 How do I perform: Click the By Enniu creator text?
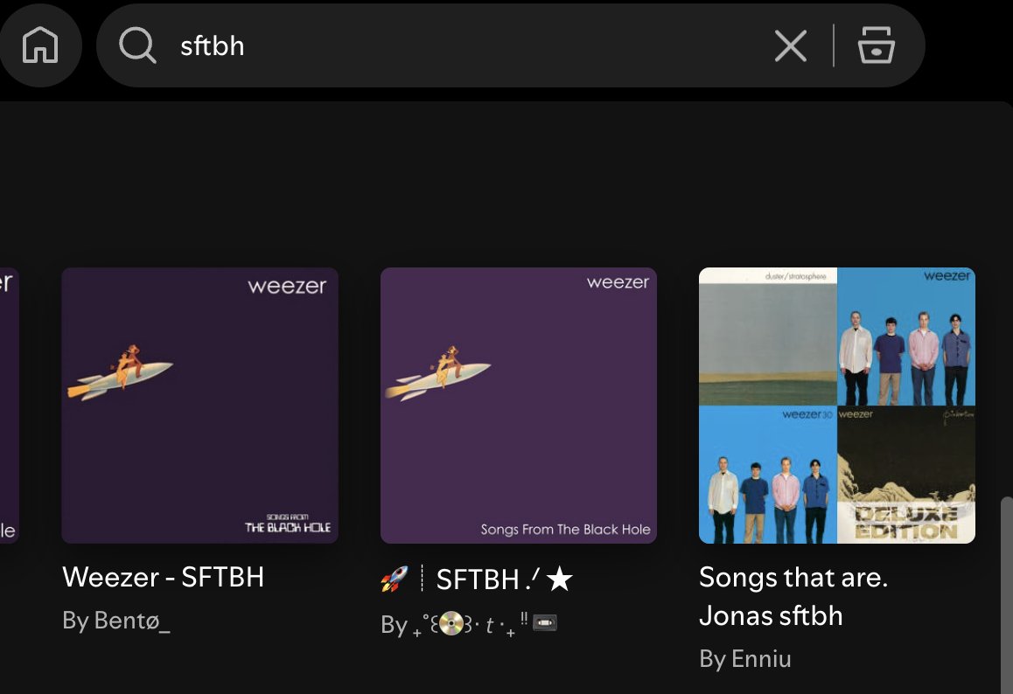coord(745,659)
